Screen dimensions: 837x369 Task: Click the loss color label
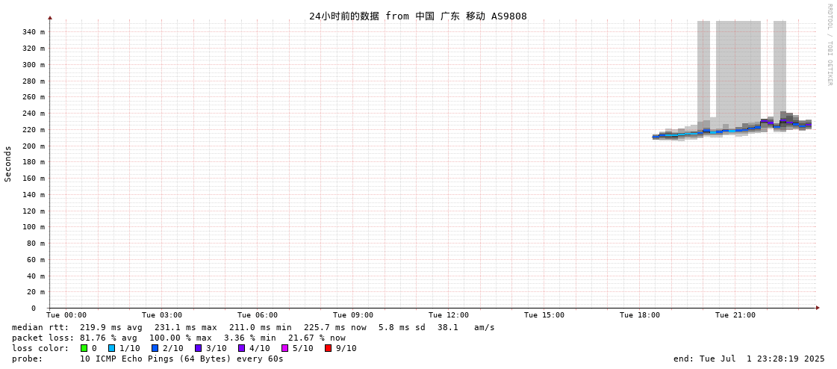pyautogui.click(x=40, y=349)
